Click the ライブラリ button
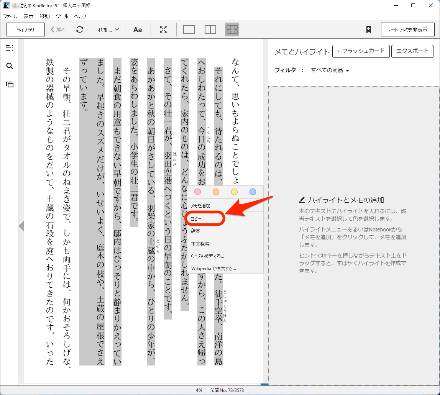The width and height of the screenshot is (440, 395). click(x=26, y=30)
